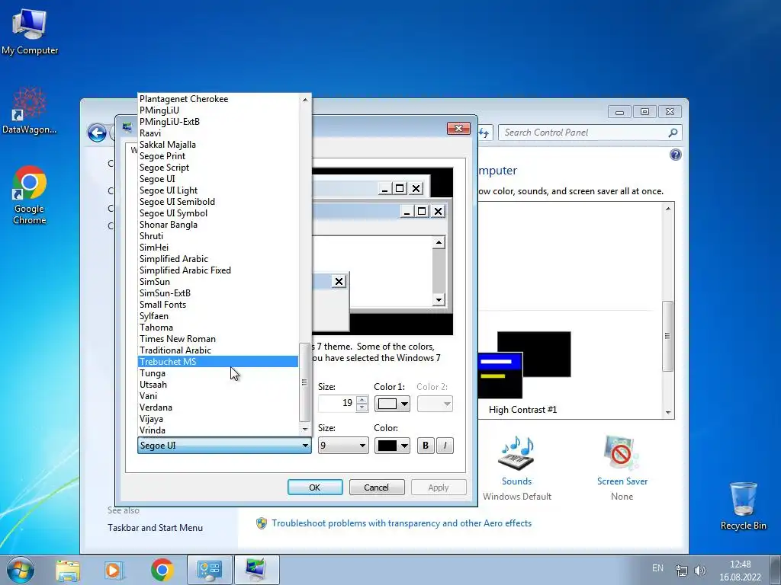Open the Color 1 dropdown arrow
This screenshot has height=585, width=781.
point(404,404)
